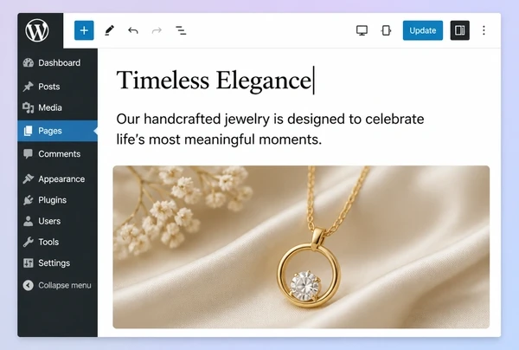Go to the Plugins menu
Screen dimensions: 519x350
pyautogui.click(x=58, y=200)
